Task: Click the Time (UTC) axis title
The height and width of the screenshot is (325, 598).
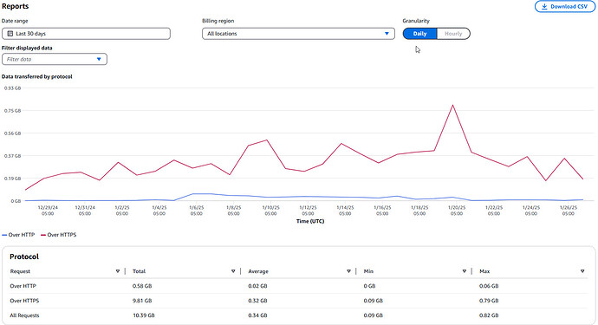Action: point(310,221)
